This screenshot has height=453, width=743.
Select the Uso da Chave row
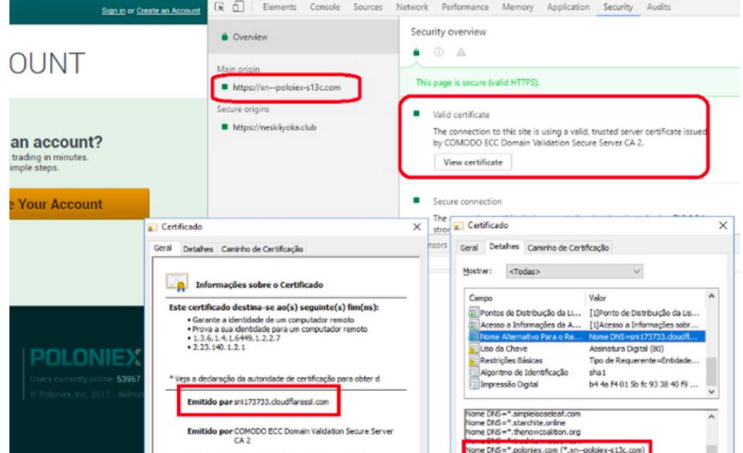tap(585, 348)
